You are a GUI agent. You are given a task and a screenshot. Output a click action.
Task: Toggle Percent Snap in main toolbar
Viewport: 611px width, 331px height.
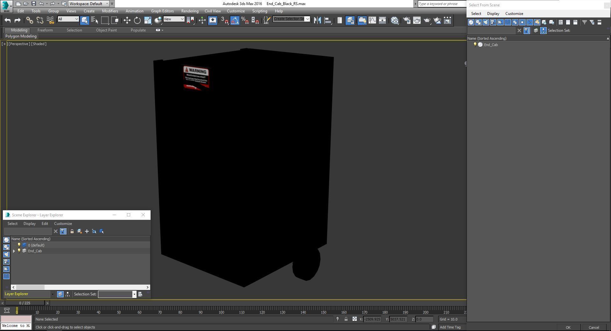[x=245, y=20]
